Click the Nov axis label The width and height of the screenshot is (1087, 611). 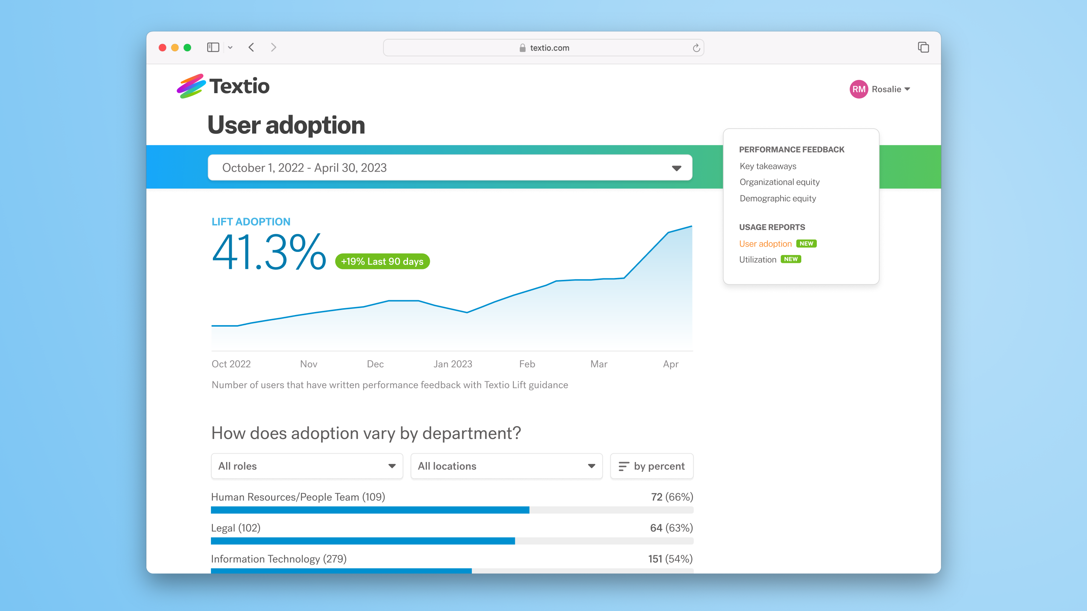pos(308,364)
